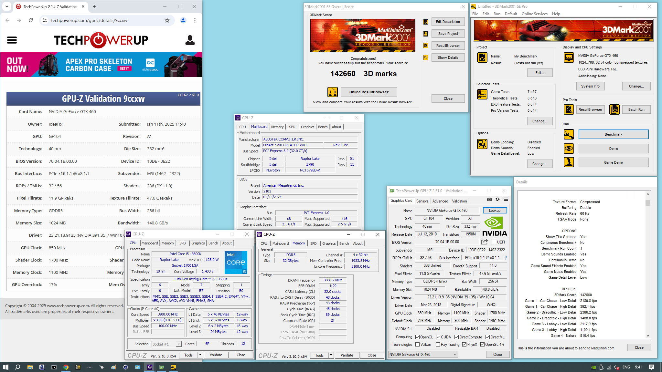This screenshot has width=662, height=372.
Task: Click the Benchmark run button
Action: click(613, 134)
